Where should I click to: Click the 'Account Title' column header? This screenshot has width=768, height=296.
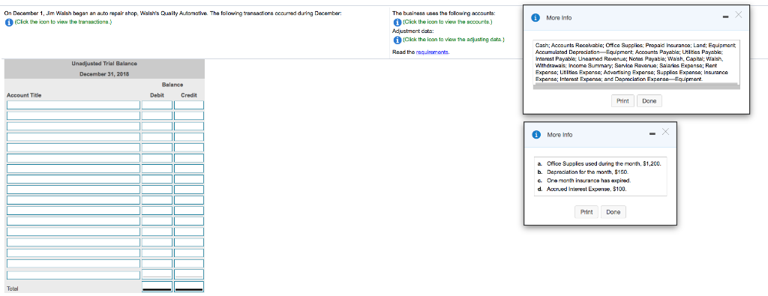pos(24,95)
